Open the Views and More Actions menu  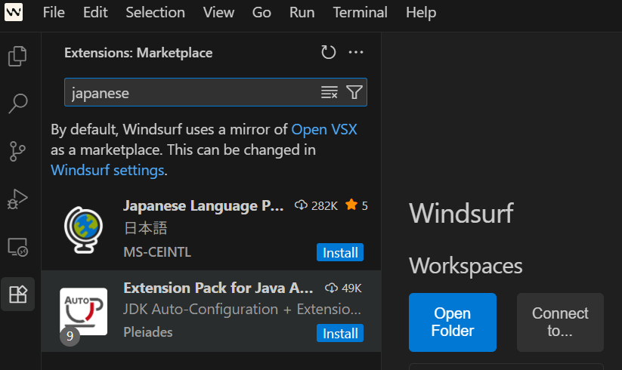(x=356, y=52)
